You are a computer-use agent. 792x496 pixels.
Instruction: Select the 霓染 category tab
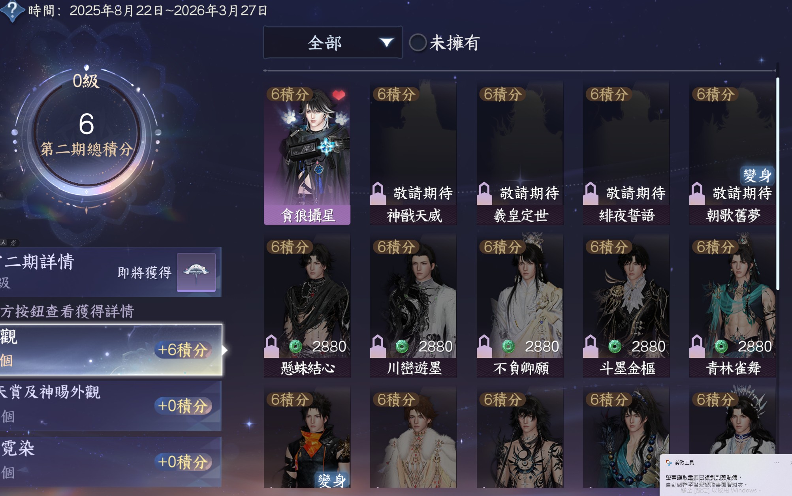[111, 461]
